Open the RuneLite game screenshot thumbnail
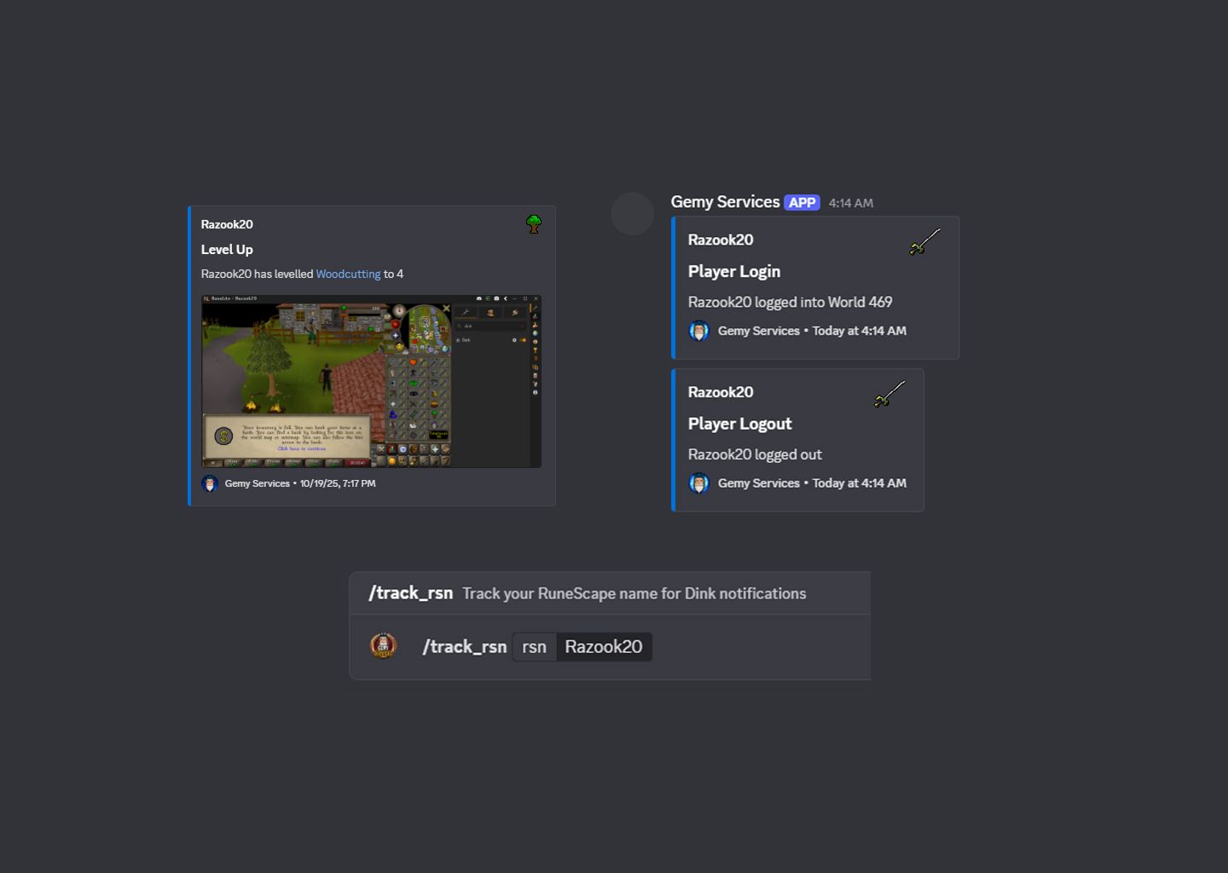 371,381
